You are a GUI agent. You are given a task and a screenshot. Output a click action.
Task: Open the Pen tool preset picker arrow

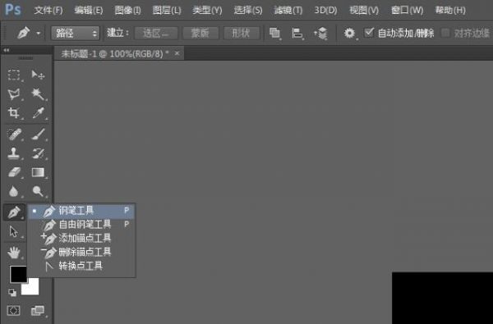click(x=39, y=33)
